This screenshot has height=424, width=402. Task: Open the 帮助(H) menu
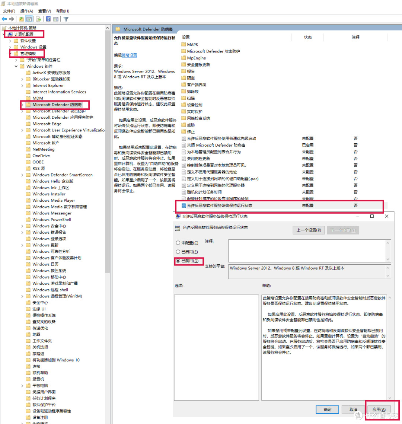point(63,11)
